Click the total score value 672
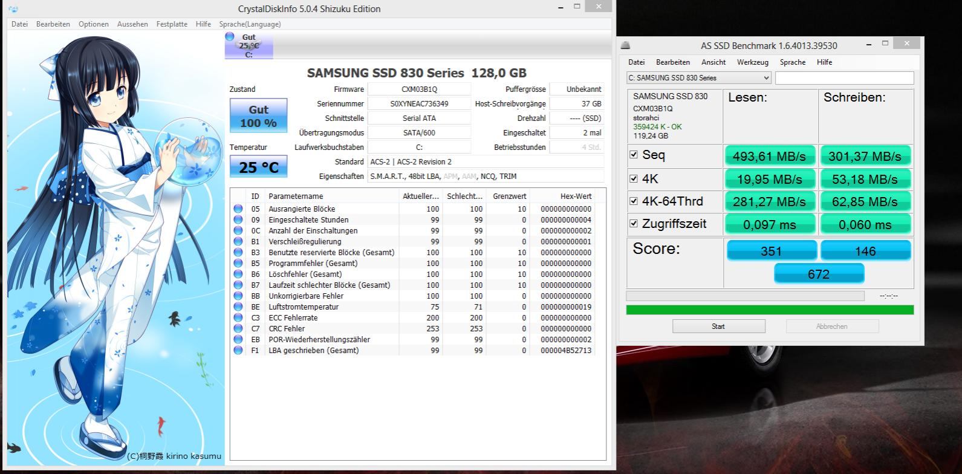 pyautogui.click(x=819, y=274)
